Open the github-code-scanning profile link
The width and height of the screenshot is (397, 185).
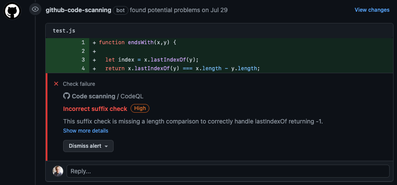click(x=78, y=10)
